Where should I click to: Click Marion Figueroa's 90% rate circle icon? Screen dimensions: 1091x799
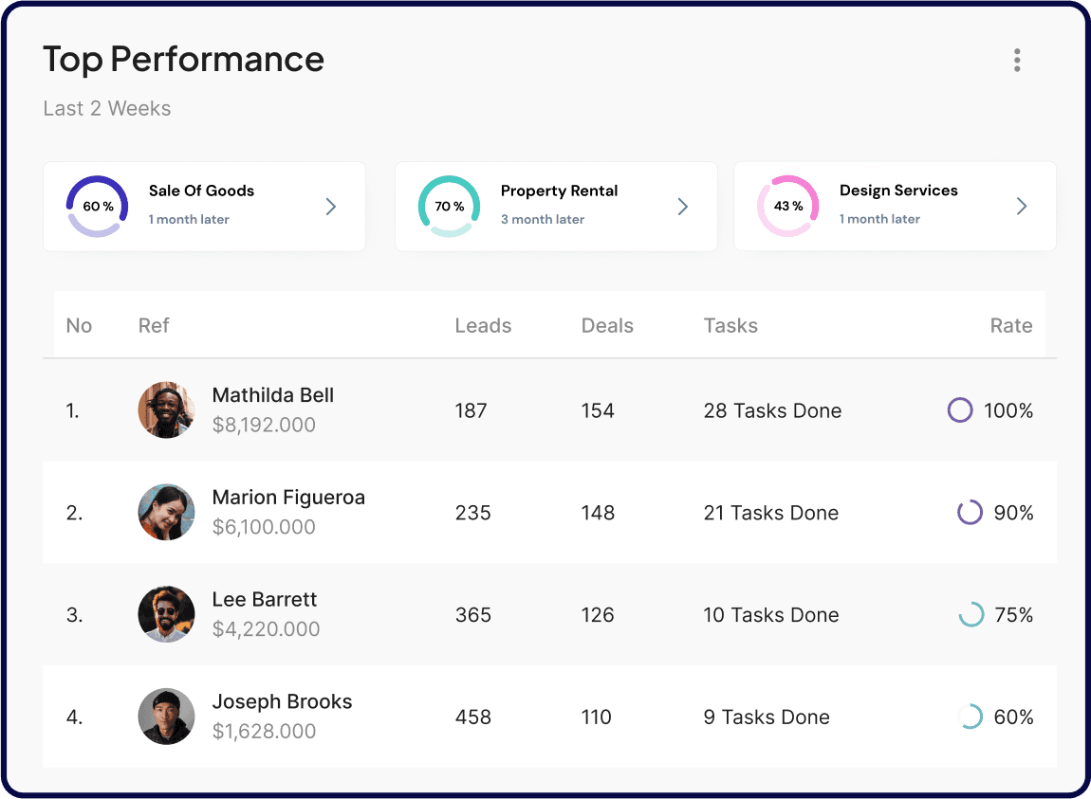[x=970, y=513]
